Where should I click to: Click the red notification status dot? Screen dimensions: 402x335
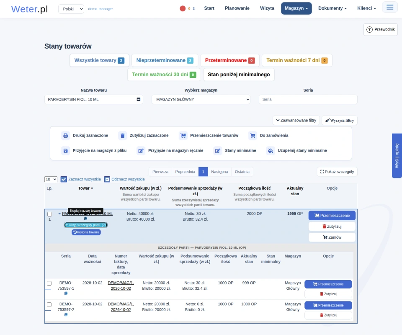pyautogui.click(x=183, y=8)
